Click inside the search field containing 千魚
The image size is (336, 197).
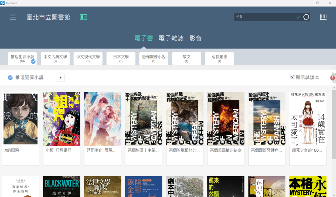265,17
